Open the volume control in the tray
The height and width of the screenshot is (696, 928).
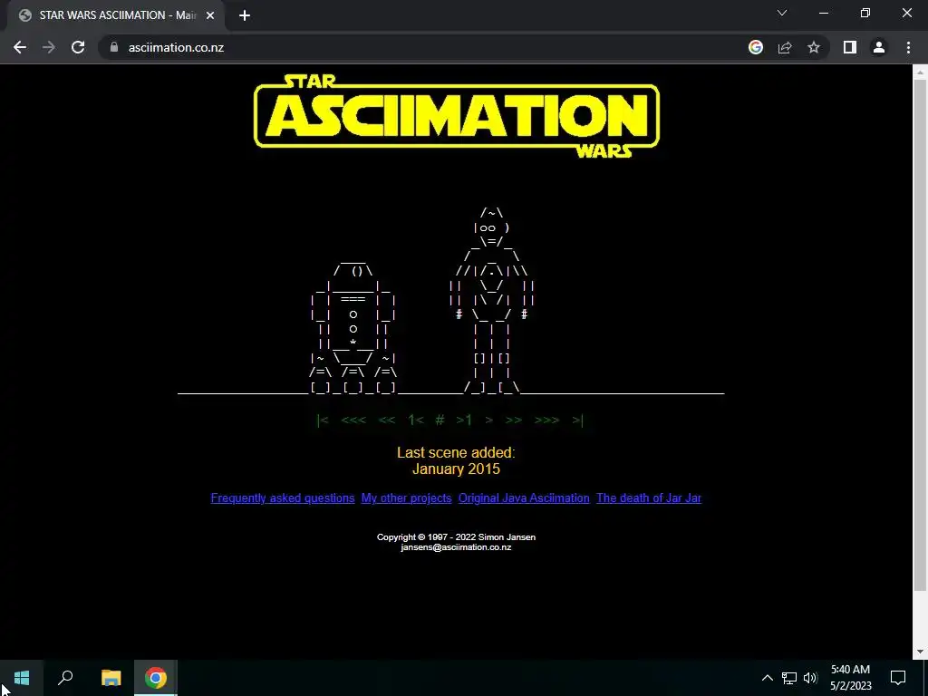810,678
